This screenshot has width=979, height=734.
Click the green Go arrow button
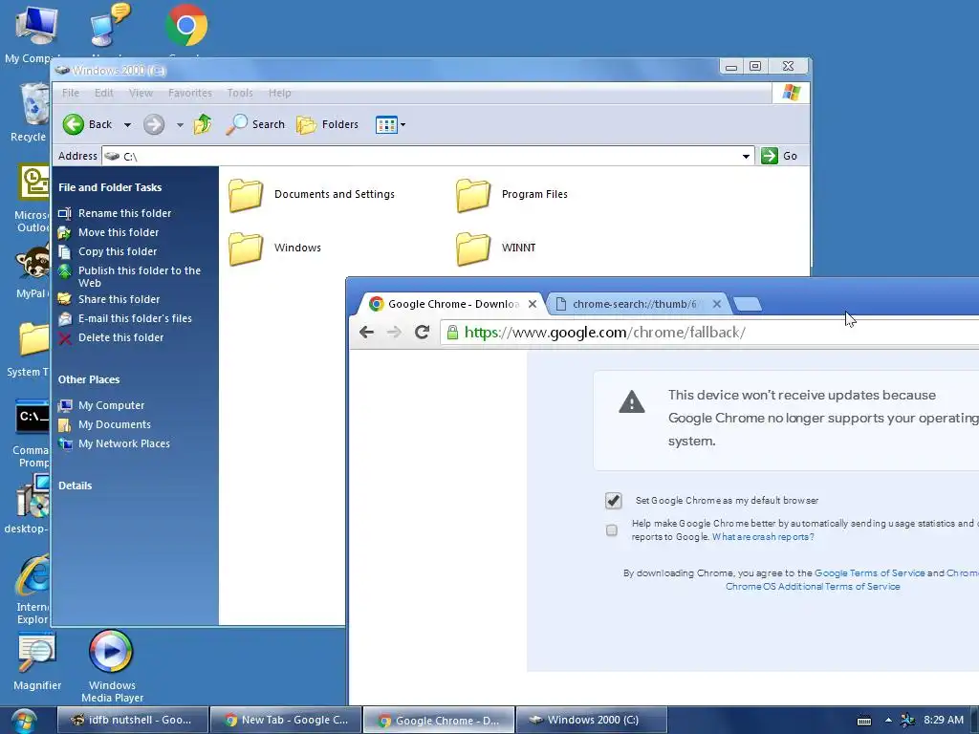770,156
